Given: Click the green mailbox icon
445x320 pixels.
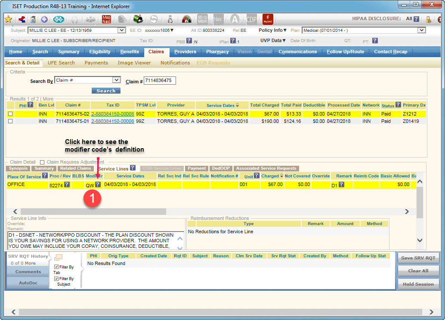Looking at the screenshot, I should tap(138, 19).
